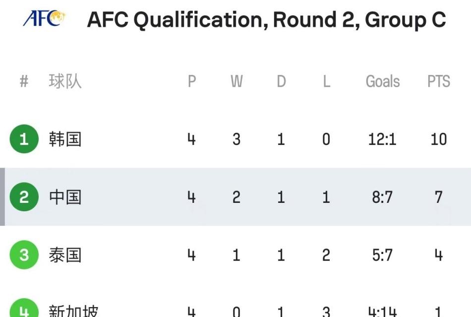Click Thailand's 5:7 goals value

pyautogui.click(x=382, y=255)
